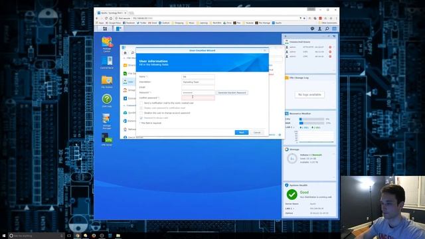
Task: Click the Next button in wizard
Action: tap(242, 133)
